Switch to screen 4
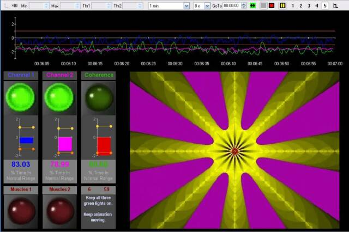This screenshot has height=232, width=349. [317, 6]
